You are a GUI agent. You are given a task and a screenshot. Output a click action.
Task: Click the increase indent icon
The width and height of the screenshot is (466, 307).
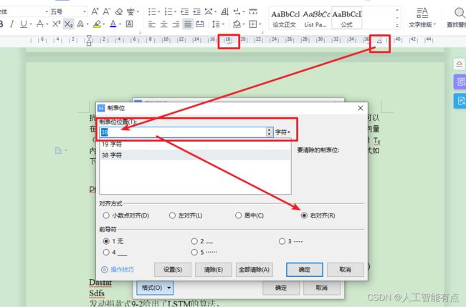[196, 11]
